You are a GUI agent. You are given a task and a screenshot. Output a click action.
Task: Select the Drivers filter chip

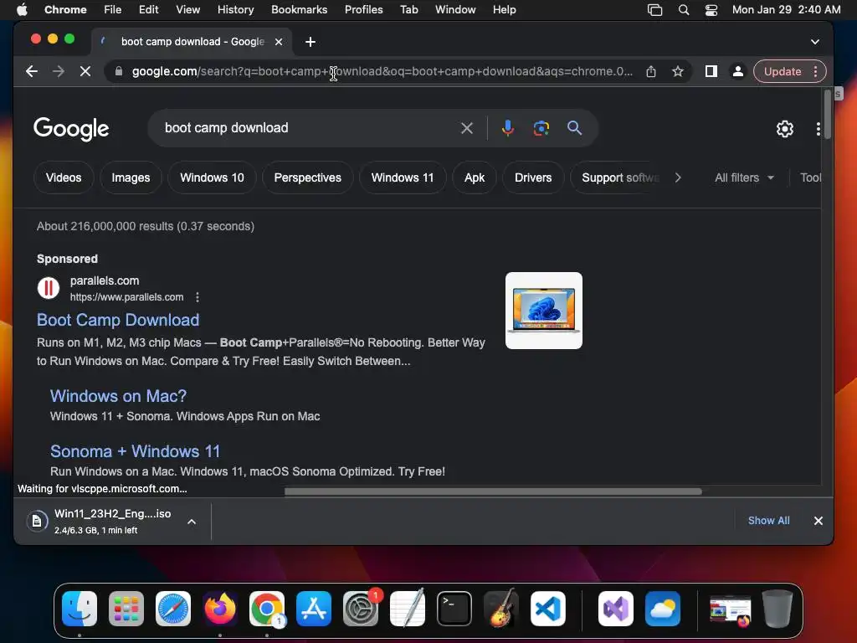click(533, 177)
